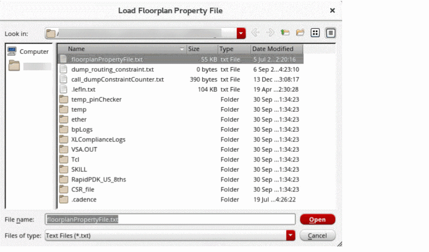Click 6 Sep 2...4:23:10 date cell
Viewport: 429px width, 252px height.
(x=276, y=69)
